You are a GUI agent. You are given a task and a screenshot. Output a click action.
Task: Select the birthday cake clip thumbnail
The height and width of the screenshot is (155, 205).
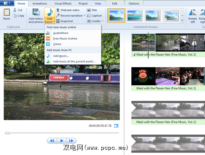143,76
